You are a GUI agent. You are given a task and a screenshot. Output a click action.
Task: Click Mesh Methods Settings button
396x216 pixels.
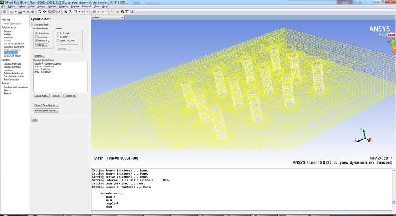pyautogui.click(x=42, y=45)
